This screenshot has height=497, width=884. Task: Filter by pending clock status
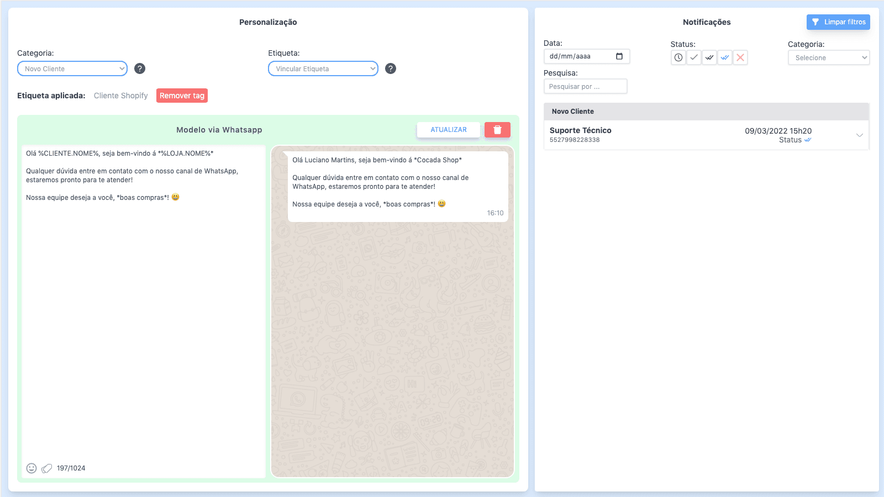678,57
